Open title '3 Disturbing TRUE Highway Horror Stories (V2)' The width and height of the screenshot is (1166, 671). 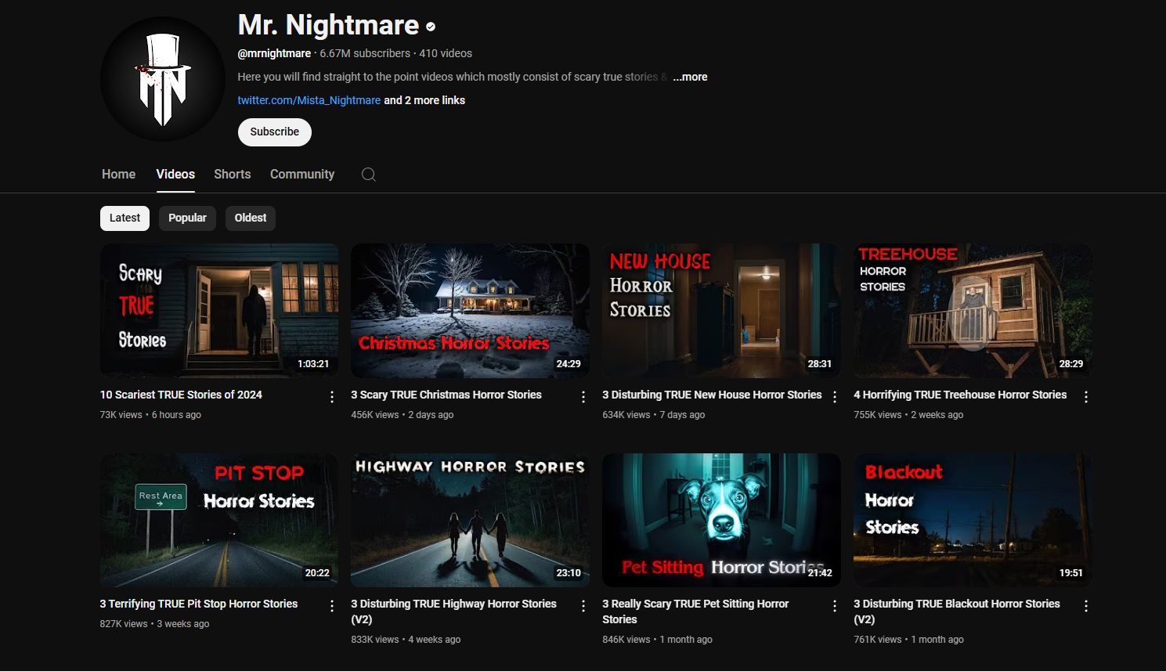(x=454, y=611)
